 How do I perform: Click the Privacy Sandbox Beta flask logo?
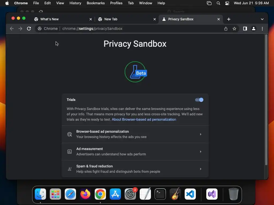(x=136, y=72)
